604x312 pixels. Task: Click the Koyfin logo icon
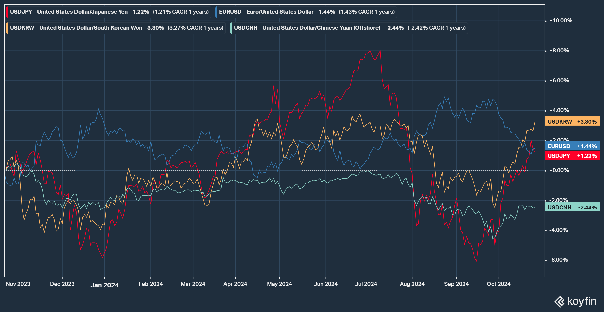[559, 302]
